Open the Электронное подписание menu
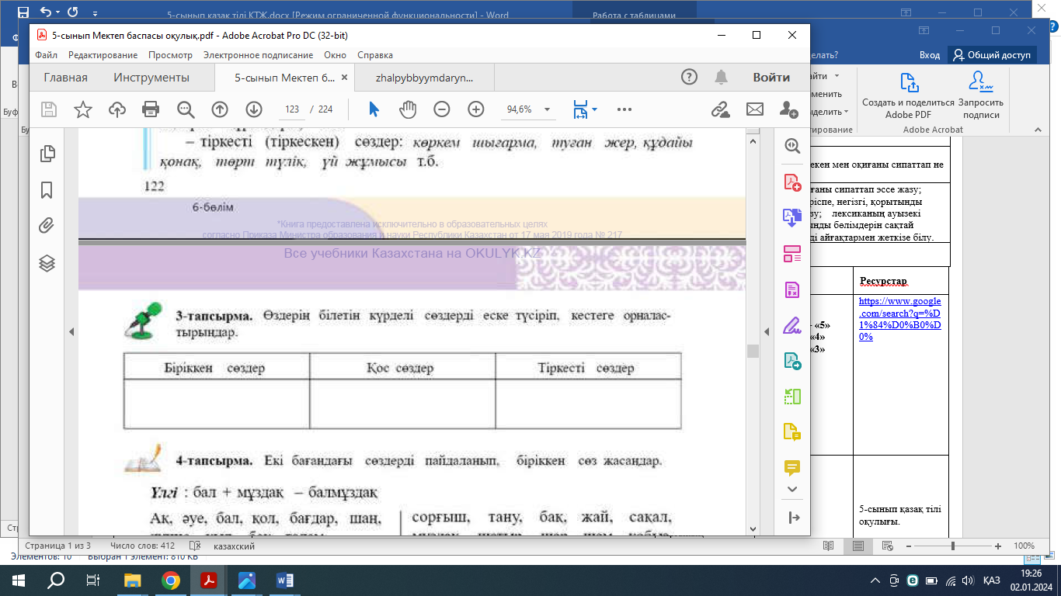 point(258,55)
